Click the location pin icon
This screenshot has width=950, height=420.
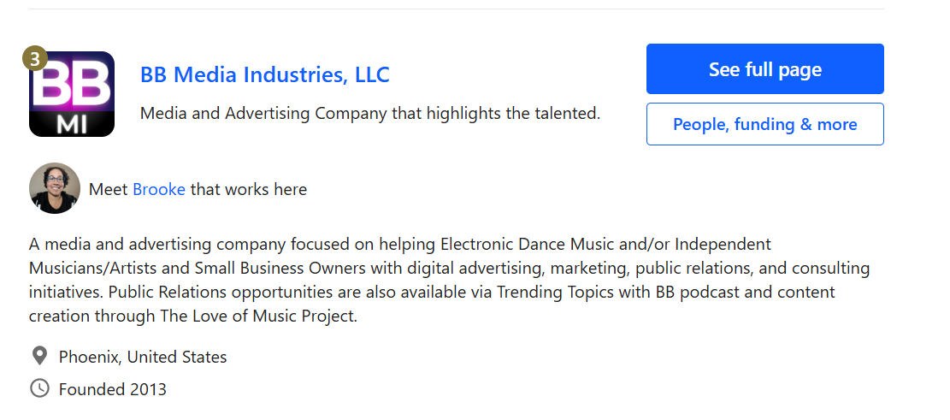[x=39, y=356]
